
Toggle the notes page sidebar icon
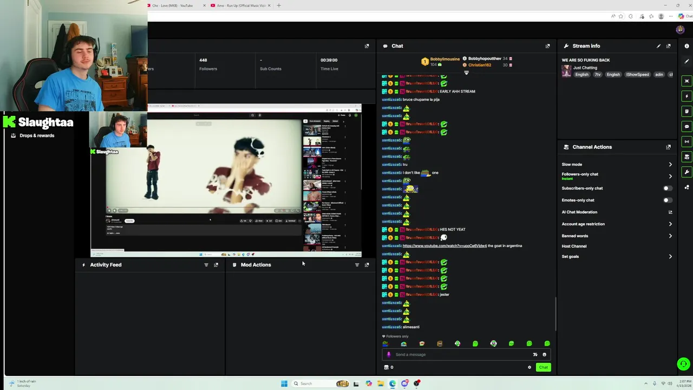click(687, 111)
